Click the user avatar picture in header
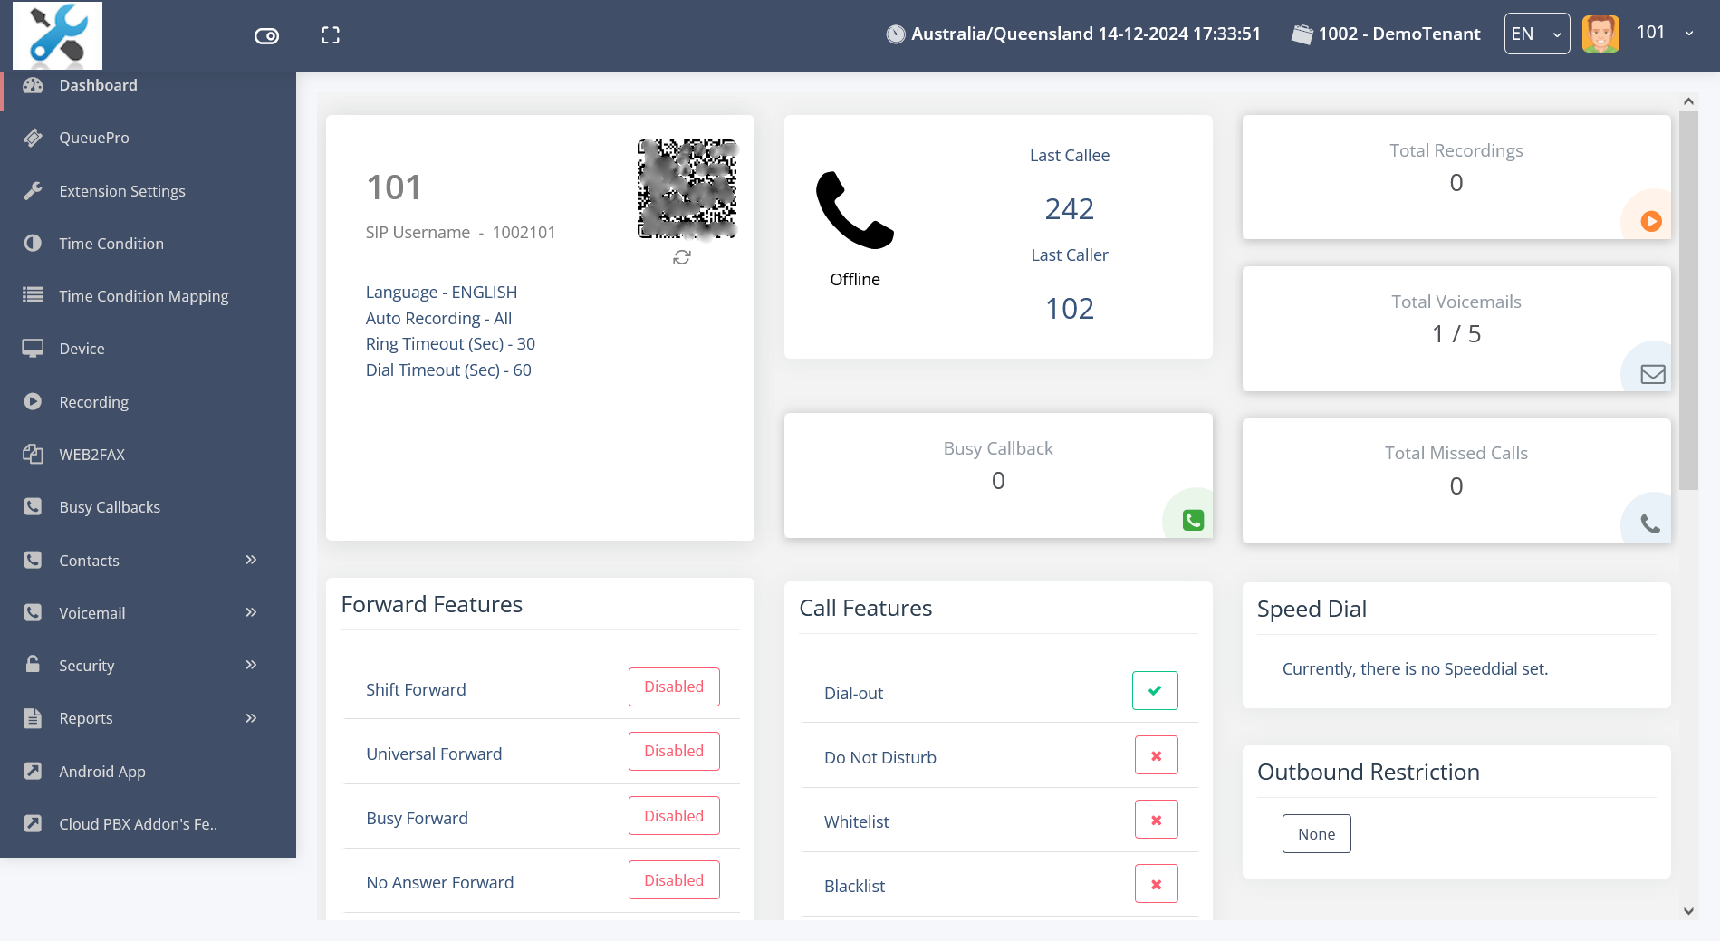1720x941 pixels. [x=1600, y=34]
